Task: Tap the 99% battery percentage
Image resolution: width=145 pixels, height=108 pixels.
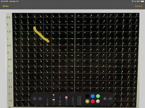Action: pyautogui.click(x=139, y=1)
